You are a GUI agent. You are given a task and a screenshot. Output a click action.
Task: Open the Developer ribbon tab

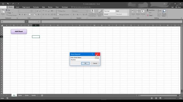tap(65, 7)
